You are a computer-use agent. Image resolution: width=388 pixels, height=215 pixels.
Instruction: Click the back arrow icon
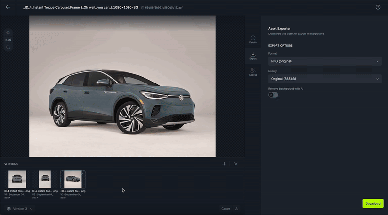[x=8, y=7]
